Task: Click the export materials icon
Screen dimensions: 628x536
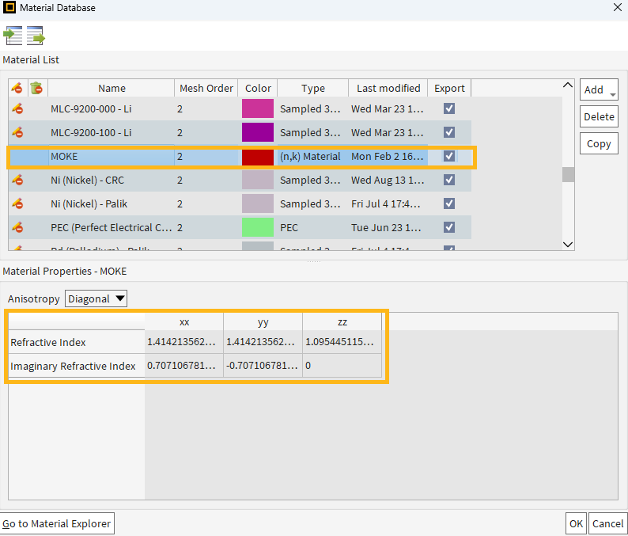Action: [36, 36]
